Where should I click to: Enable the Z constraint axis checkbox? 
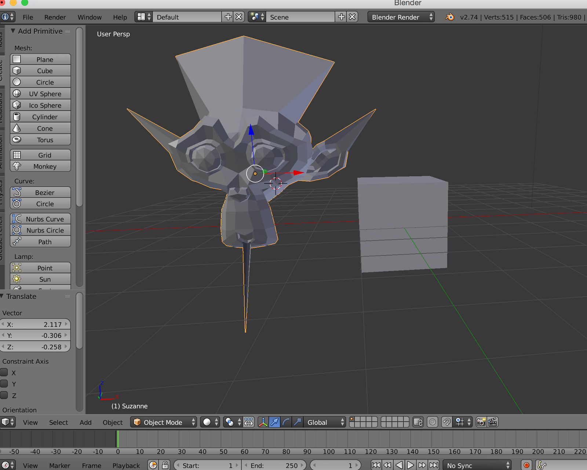click(x=4, y=395)
